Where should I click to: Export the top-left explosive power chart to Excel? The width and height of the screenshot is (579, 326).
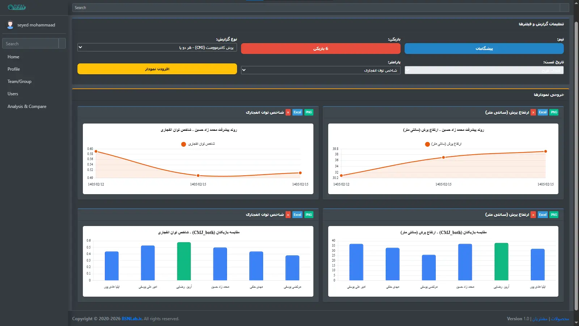click(x=297, y=112)
